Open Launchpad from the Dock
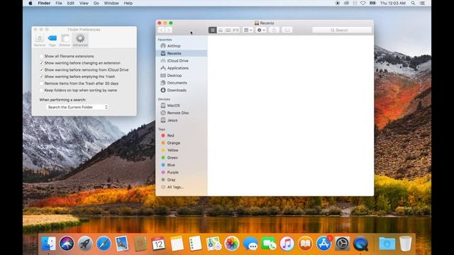The width and height of the screenshot is (454, 255). pyautogui.click(x=85, y=244)
